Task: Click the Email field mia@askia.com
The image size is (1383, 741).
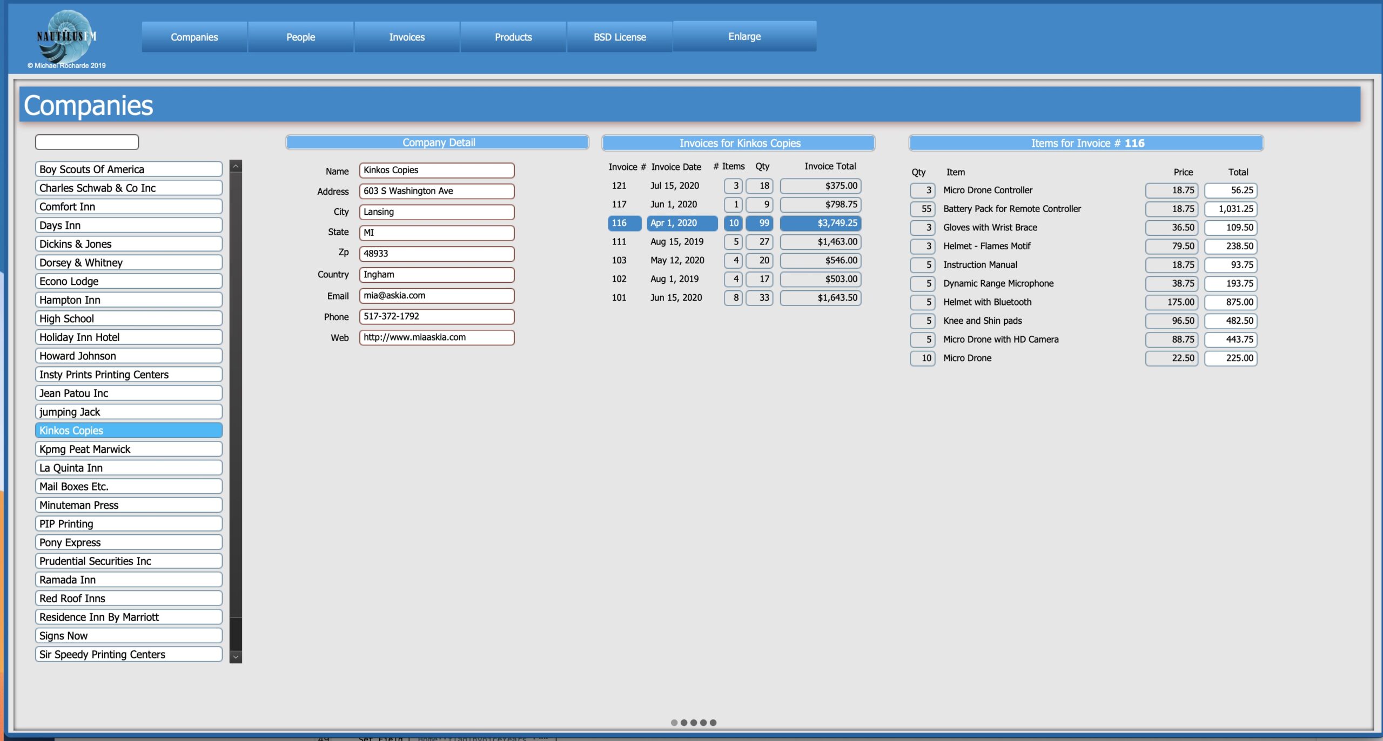Action: (x=437, y=296)
